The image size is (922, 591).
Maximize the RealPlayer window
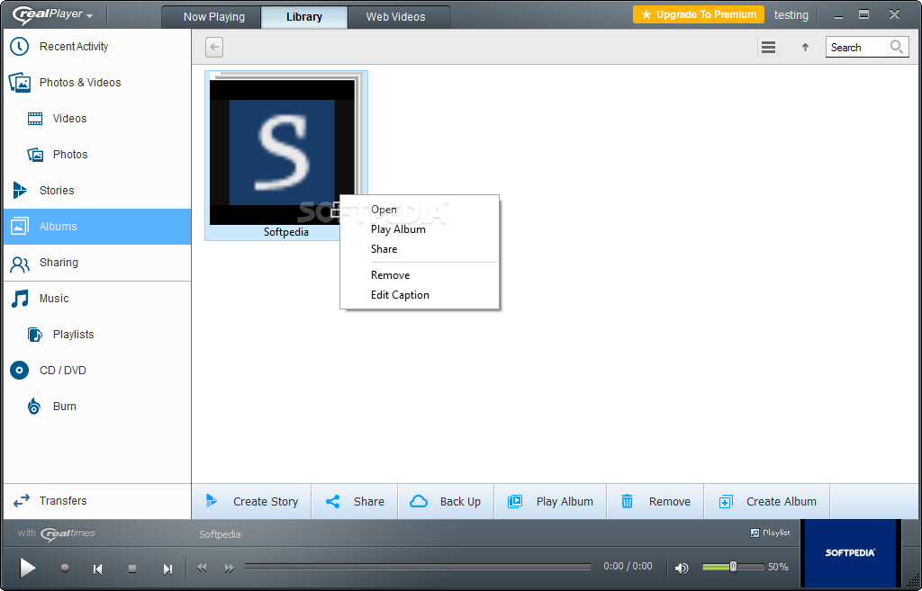(863, 14)
